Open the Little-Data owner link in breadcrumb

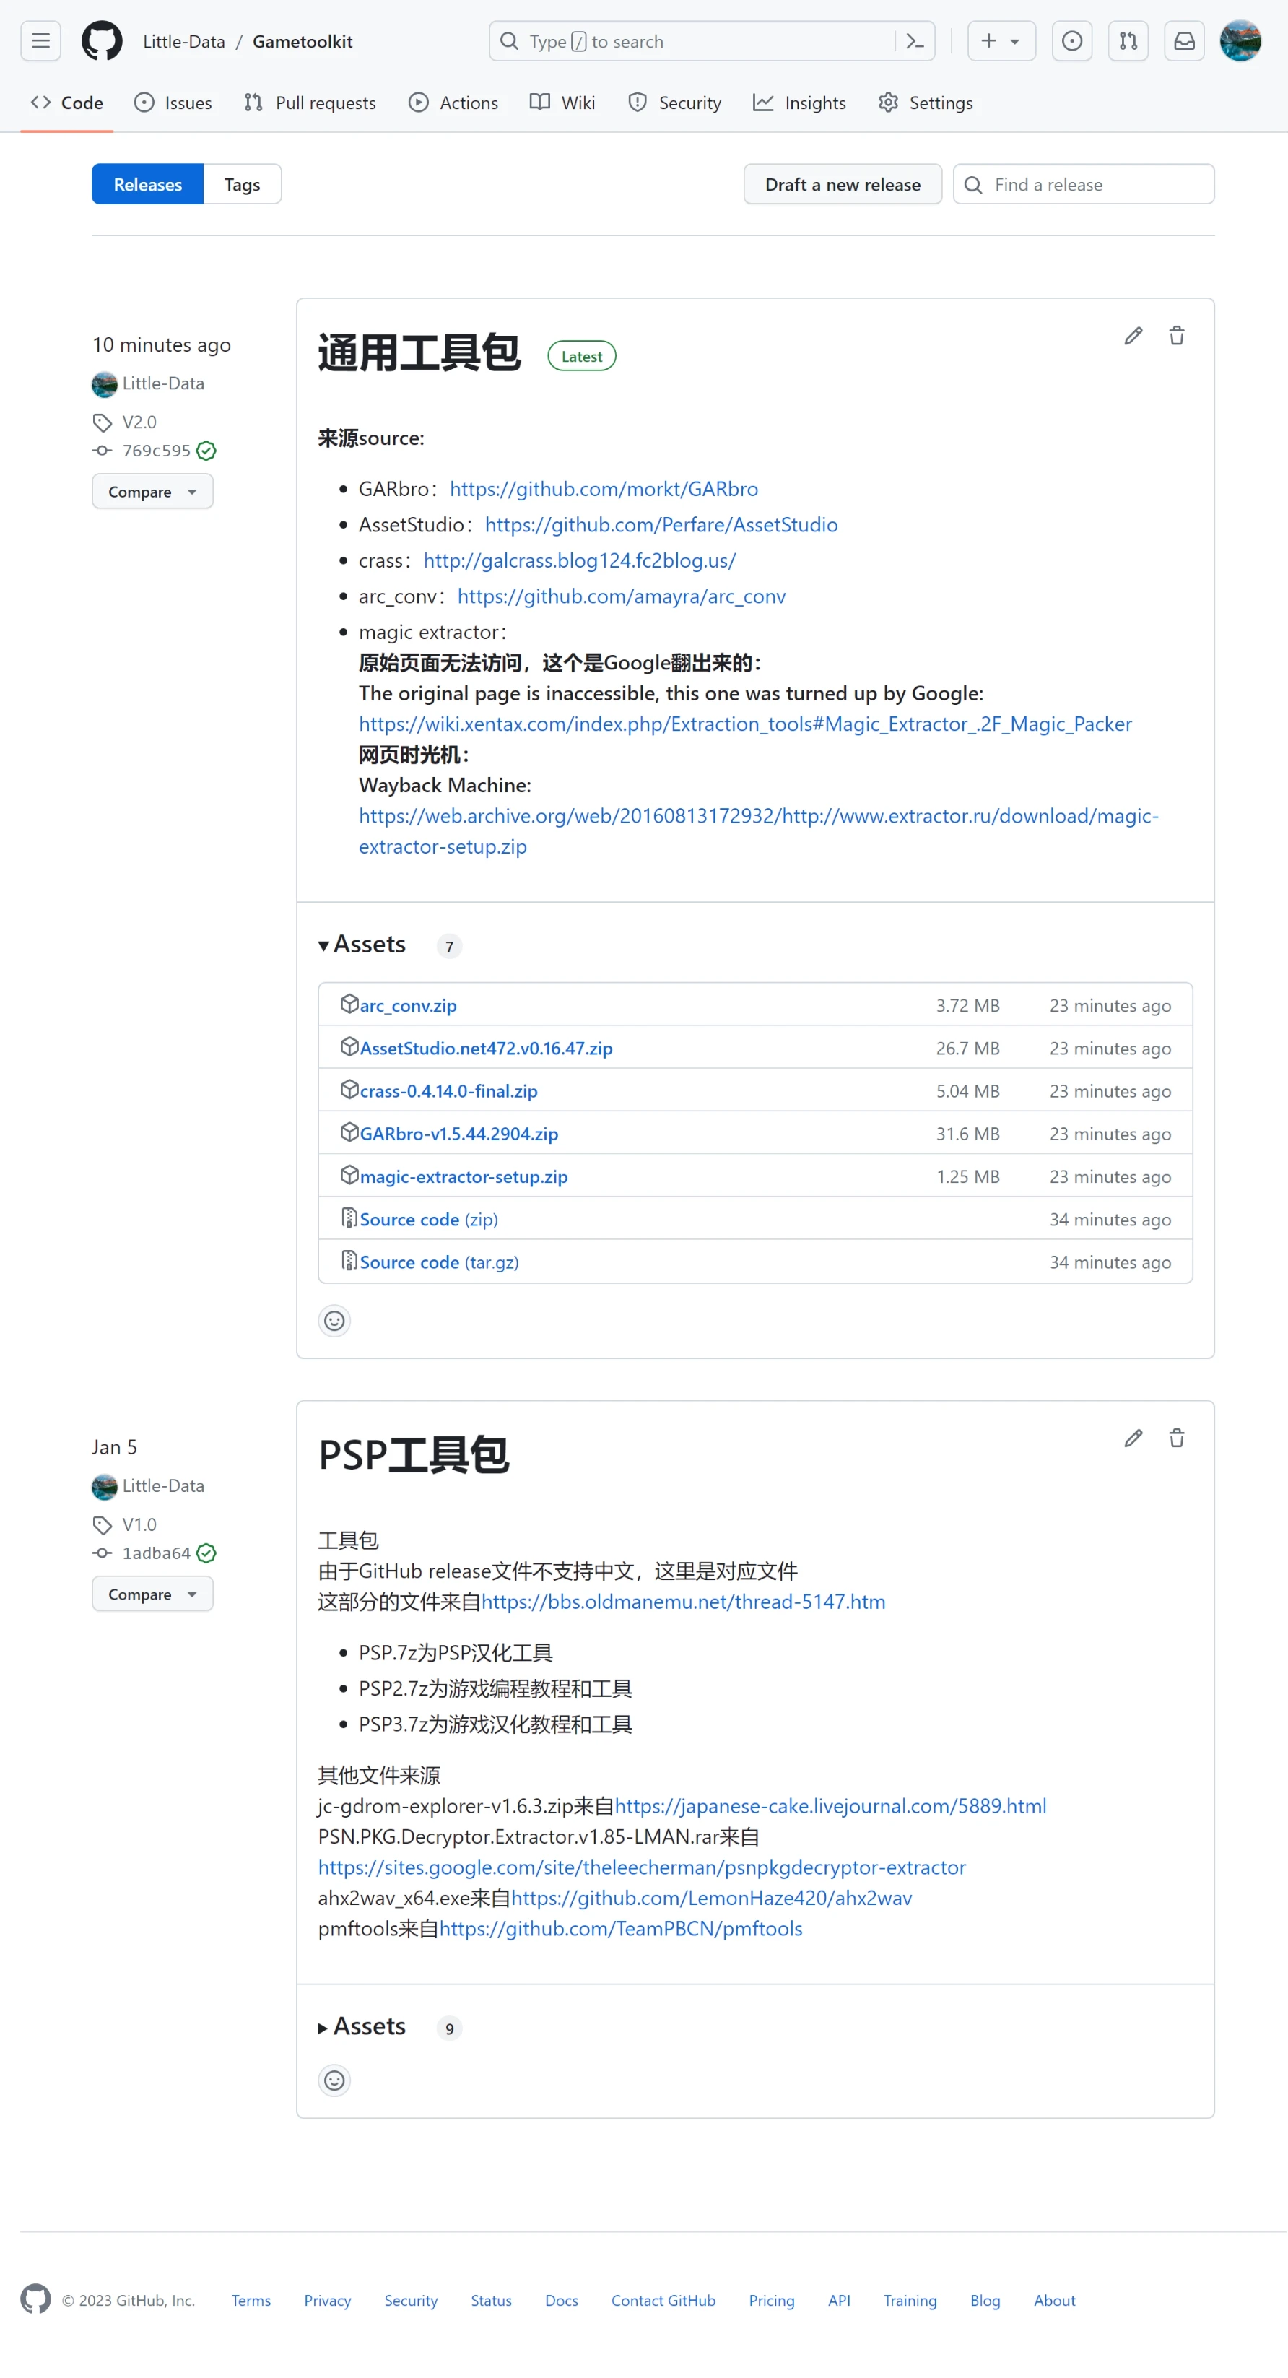(x=183, y=42)
